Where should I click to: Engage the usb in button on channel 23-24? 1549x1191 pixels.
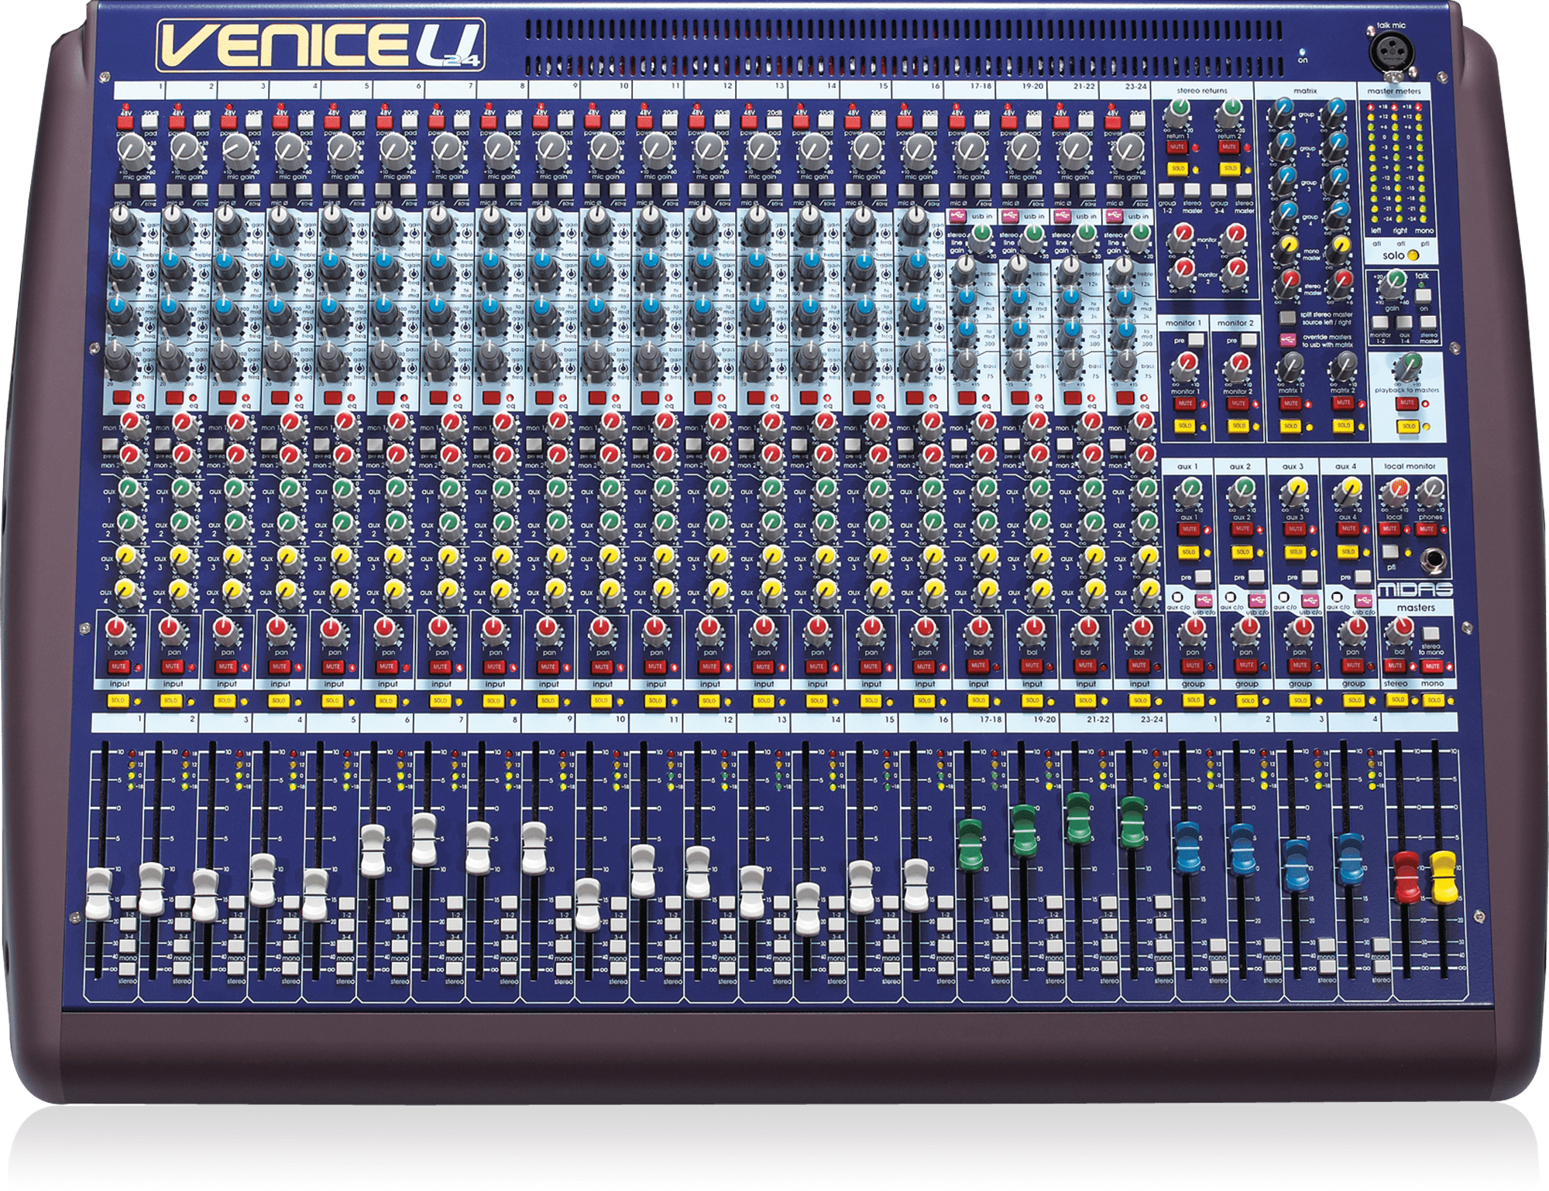(x=1115, y=216)
